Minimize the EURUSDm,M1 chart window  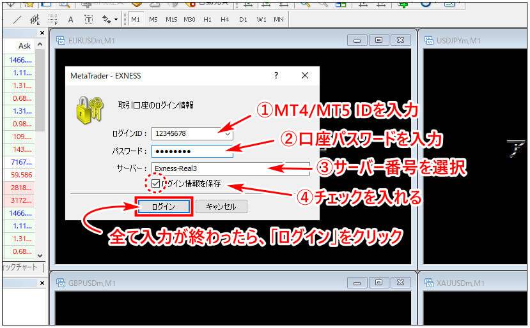tap(357, 40)
